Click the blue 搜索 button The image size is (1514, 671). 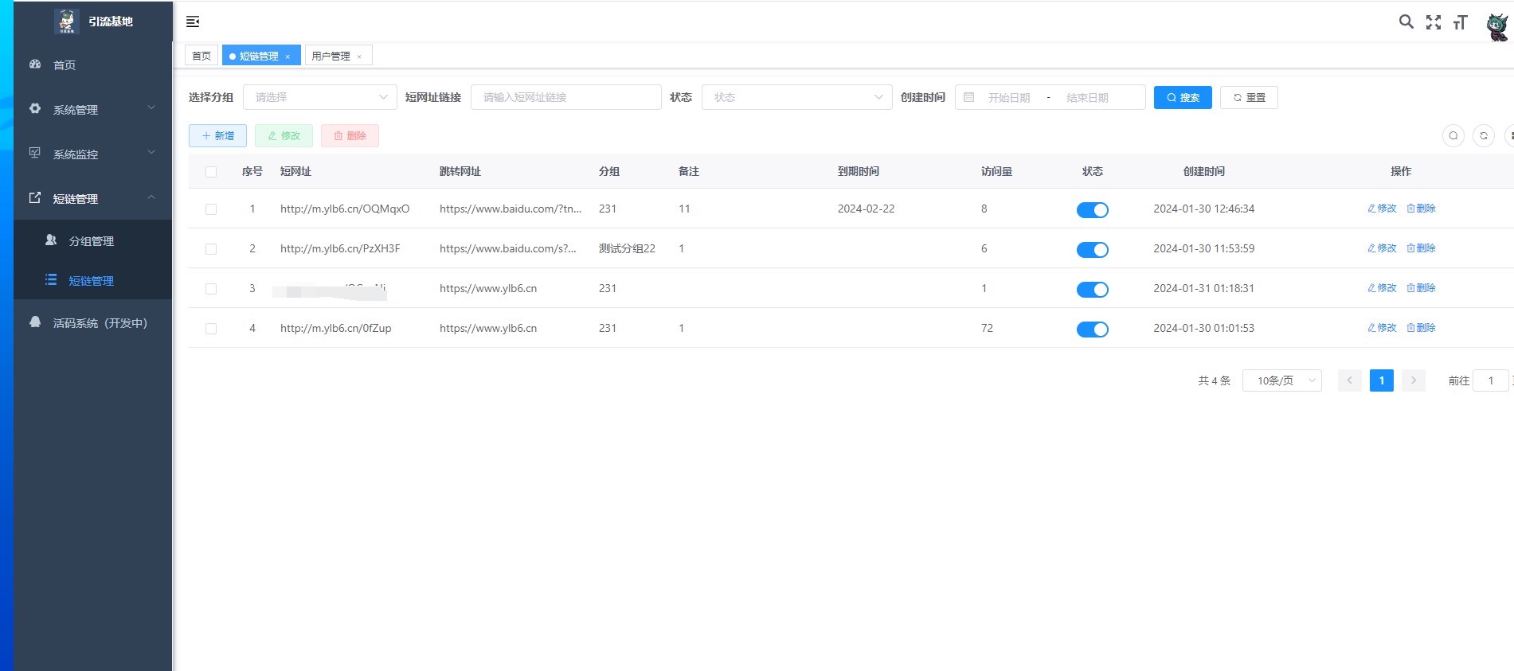click(1182, 97)
